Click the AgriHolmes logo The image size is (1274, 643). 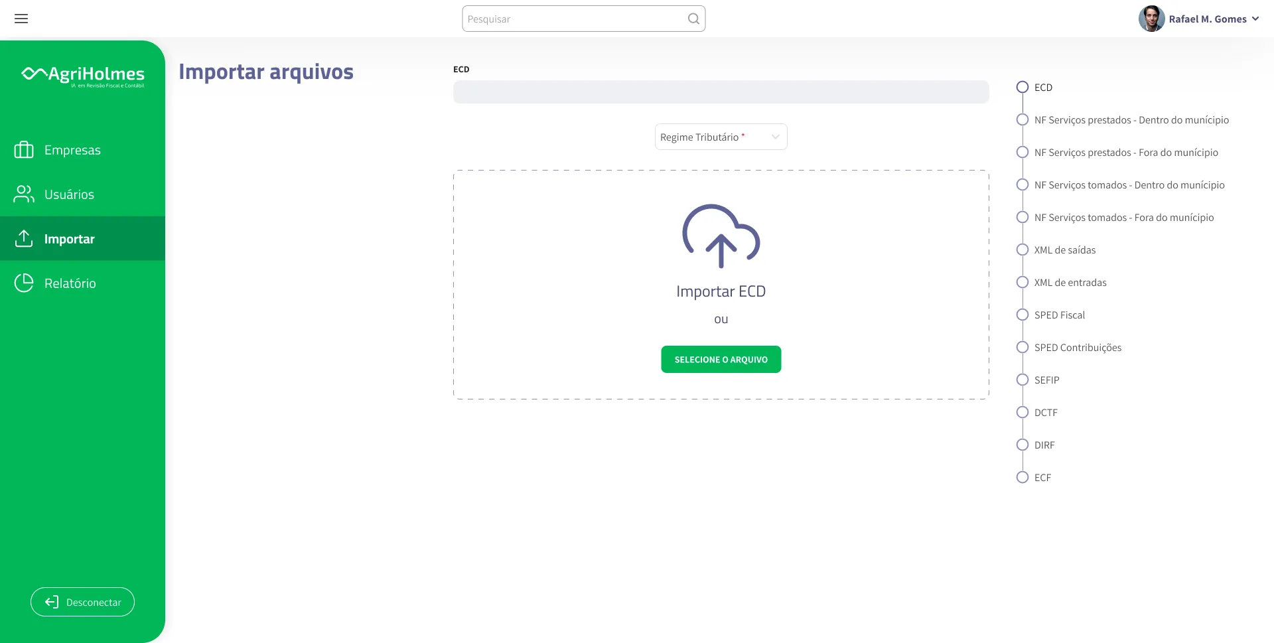[x=83, y=75]
